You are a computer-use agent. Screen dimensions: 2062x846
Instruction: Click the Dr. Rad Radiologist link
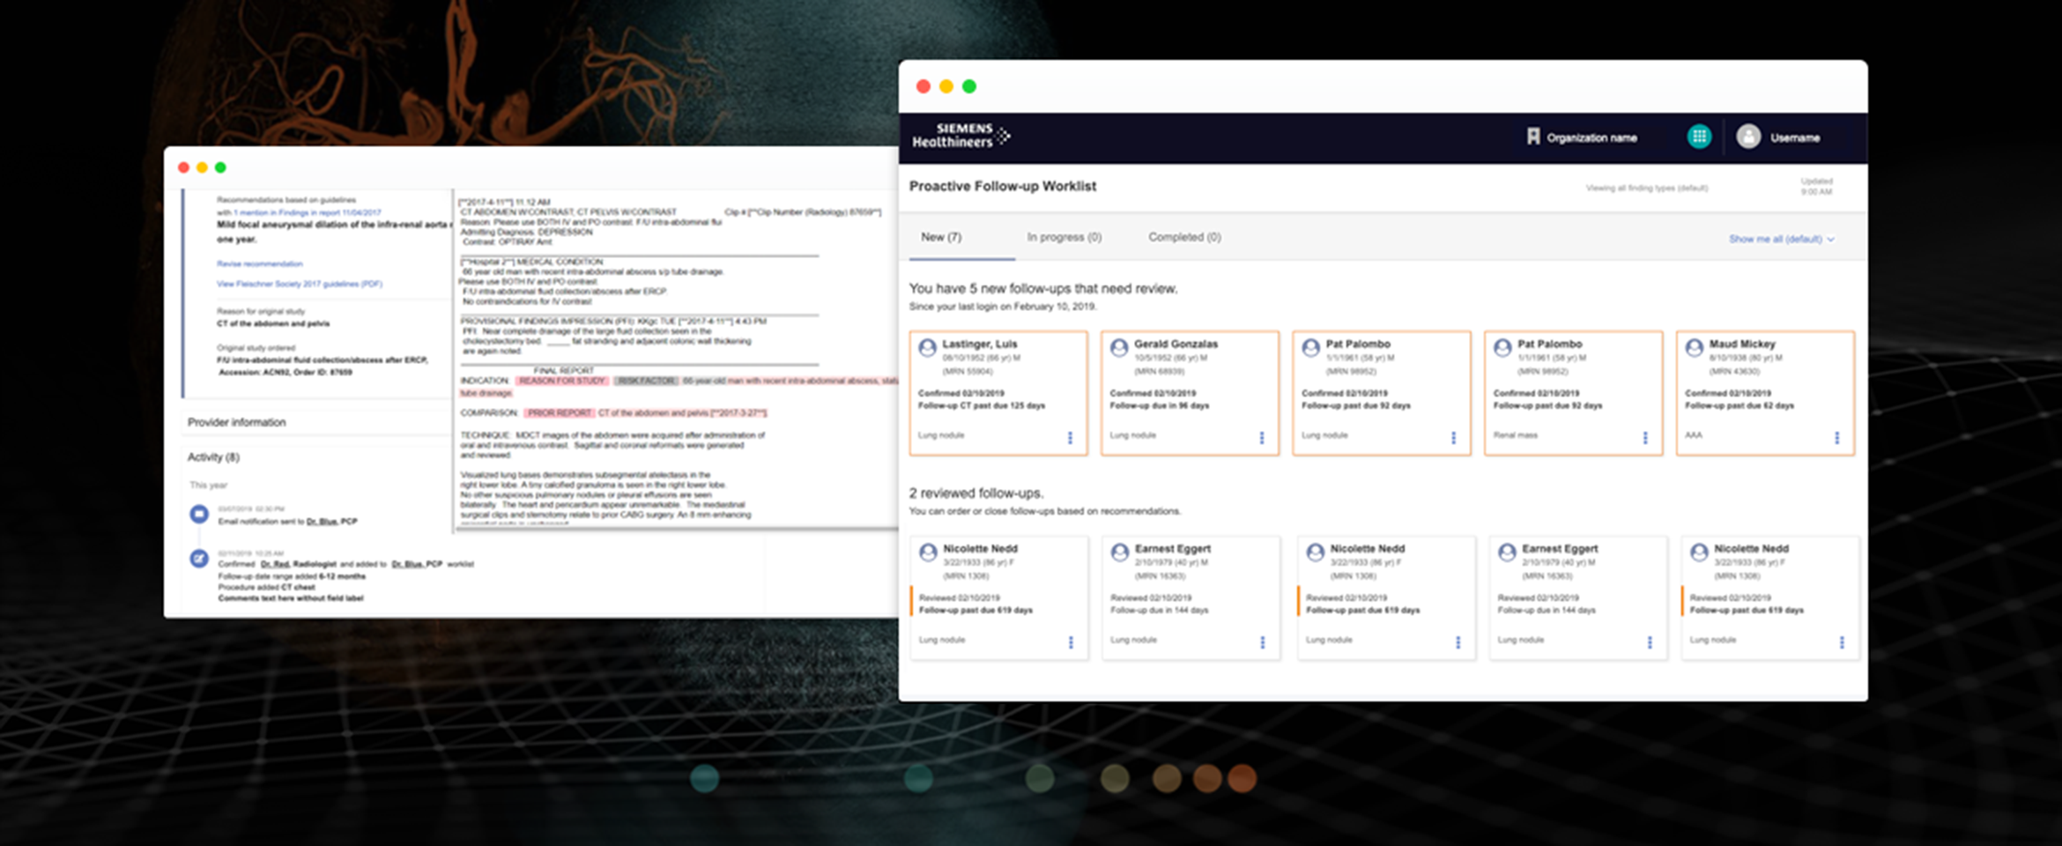pyautogui.click(x=300, y=564)
